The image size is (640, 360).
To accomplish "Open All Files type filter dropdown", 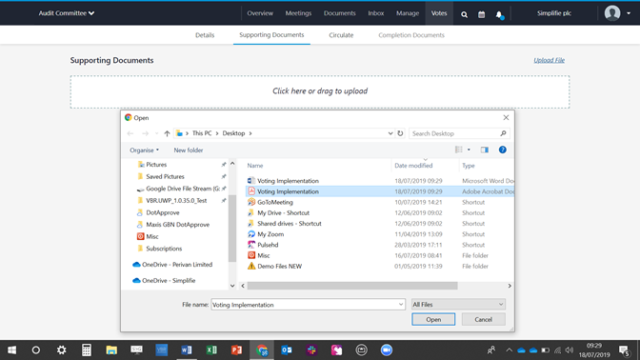I will pyautogui.click(x=458, y=305).
